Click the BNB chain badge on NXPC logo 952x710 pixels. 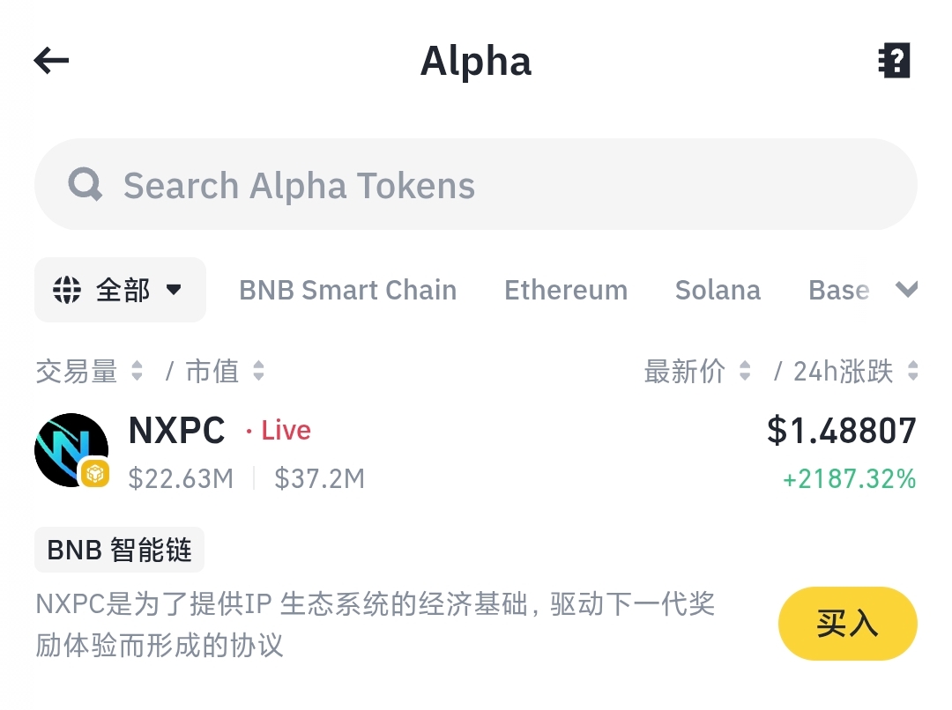coord(94,473)
